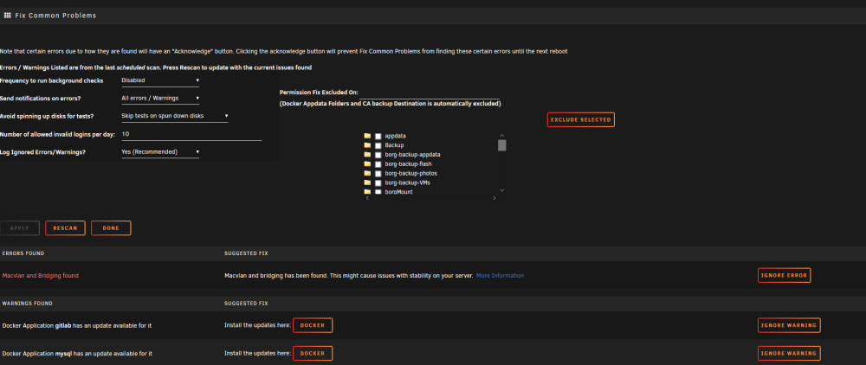Select the borgMount folder name

click(x=398, y=192)
